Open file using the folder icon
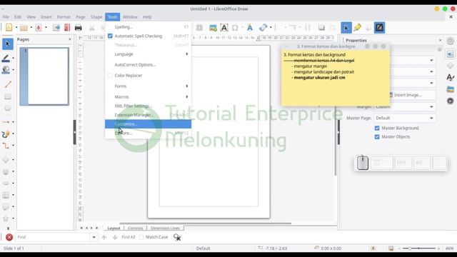This screenshot has height=257, width=457. point(24,28)
